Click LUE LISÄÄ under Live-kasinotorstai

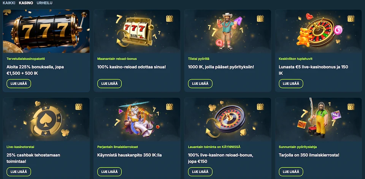click(x=19, y=172)
